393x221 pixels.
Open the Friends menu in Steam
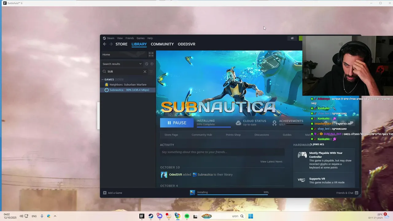(130, 38)
